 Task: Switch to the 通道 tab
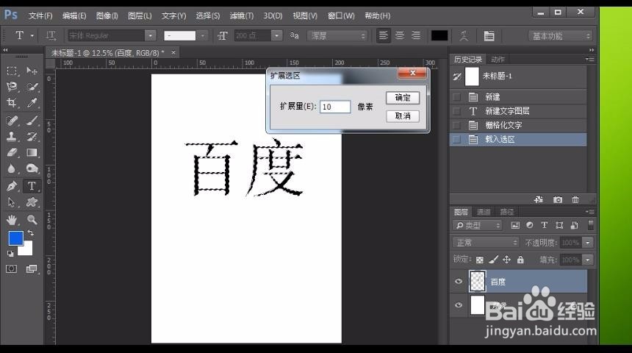484,212
